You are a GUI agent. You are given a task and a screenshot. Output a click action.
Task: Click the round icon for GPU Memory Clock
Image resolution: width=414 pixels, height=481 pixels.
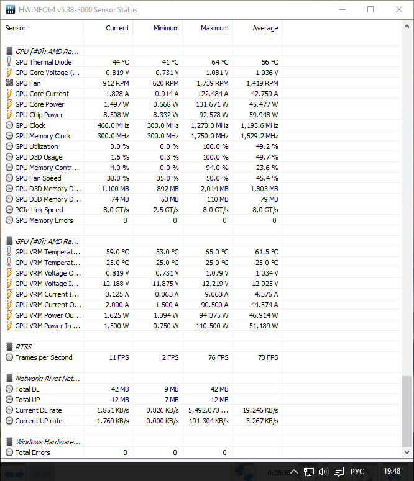point(9,135)
